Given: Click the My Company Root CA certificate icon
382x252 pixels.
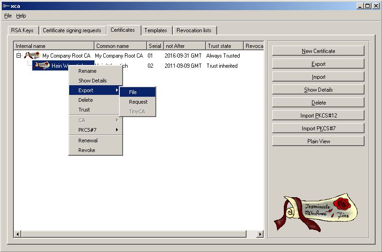Looking at the screenshot, I should coord(32,56).
